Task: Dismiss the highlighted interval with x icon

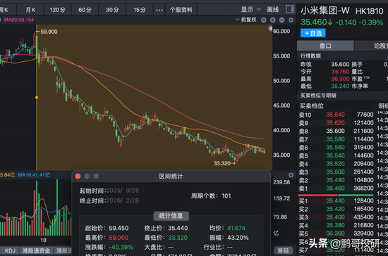Action: [270, 29]
